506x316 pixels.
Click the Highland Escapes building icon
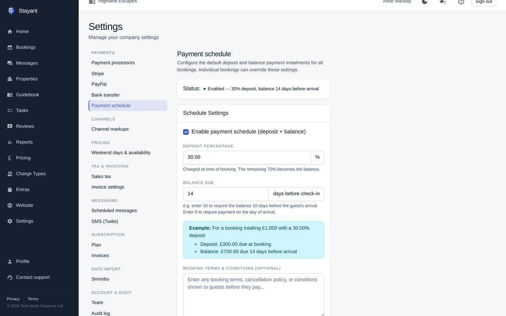92,2
